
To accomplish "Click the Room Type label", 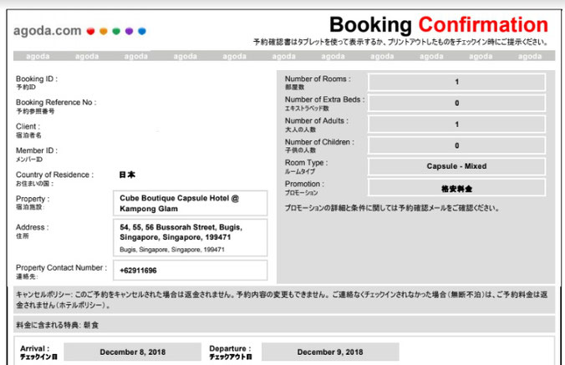I will point(306,163).
